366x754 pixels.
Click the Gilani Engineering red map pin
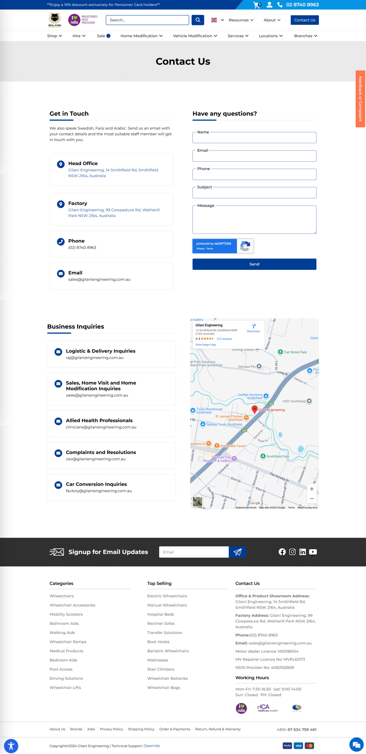[x=254, y=409]
